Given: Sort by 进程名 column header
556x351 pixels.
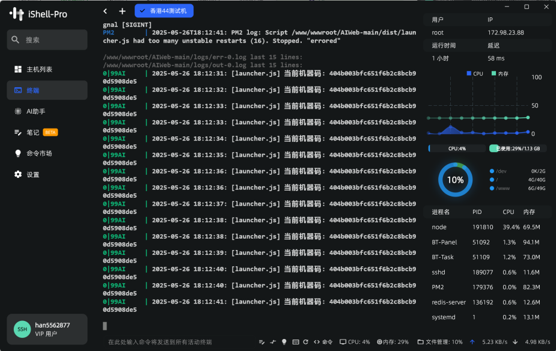Looking at the screenshot, I should 441,212.
